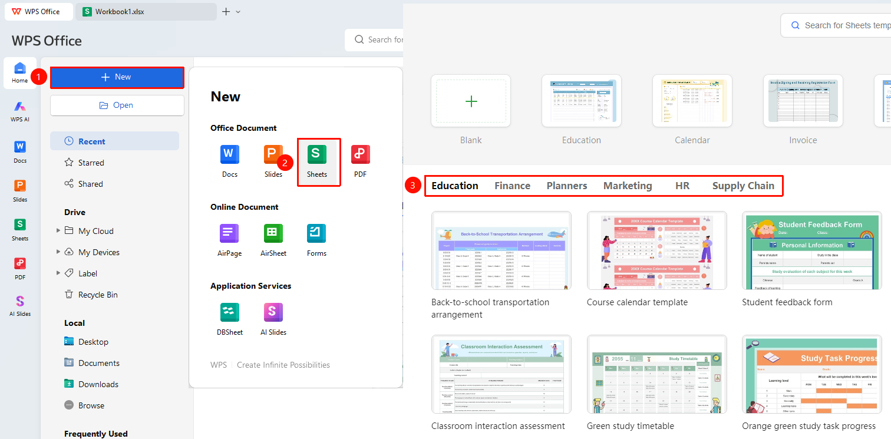
Task: Open PDF in the left sidebar
Action: pyautogui.click(x=20, y=268)
